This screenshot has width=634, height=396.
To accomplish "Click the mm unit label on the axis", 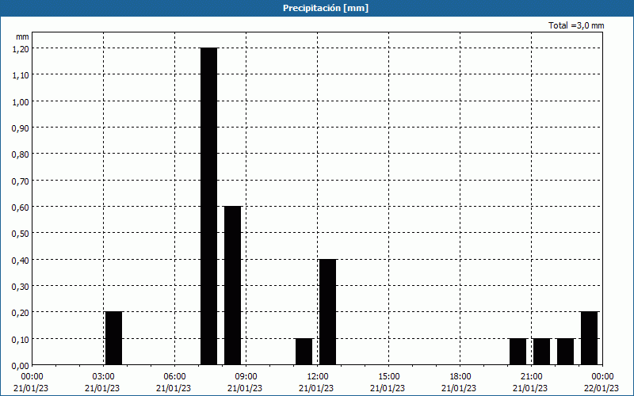I will (23, 36).
